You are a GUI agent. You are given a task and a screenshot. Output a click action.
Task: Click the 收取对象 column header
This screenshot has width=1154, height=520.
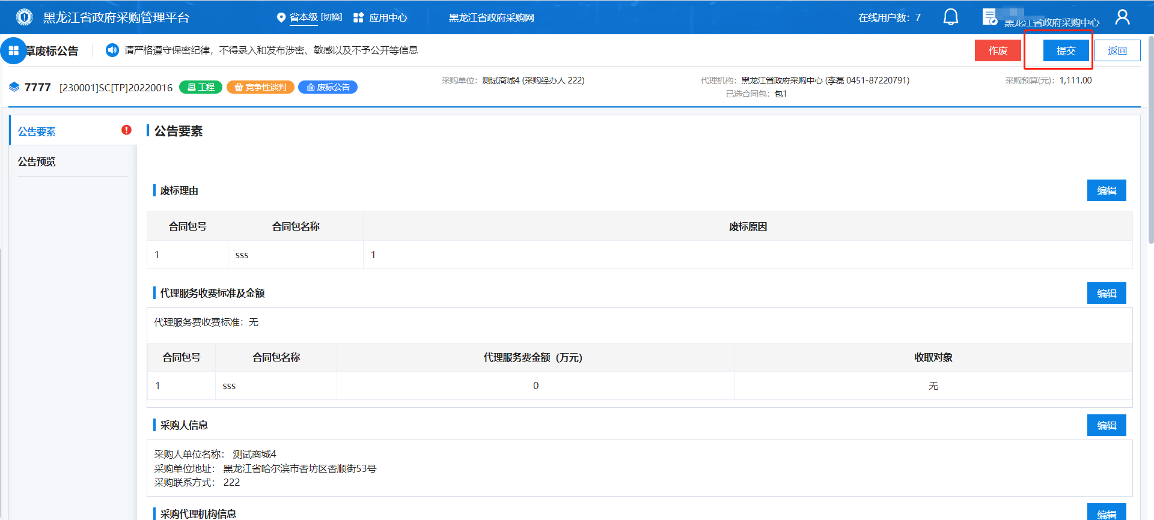point(933,357)
